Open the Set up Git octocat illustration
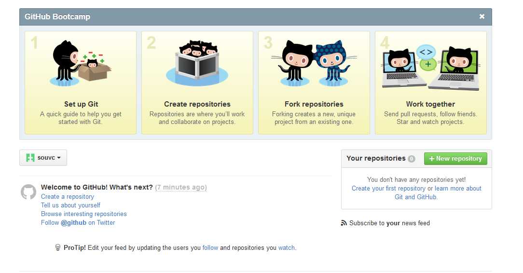Viewport: 523px width, 273px height. [81, 63]
